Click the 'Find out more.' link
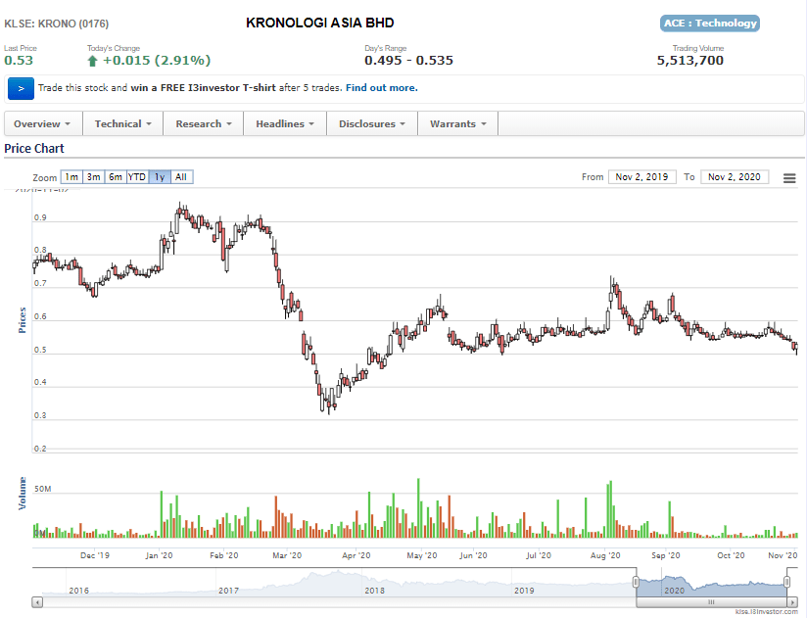The height and width of the screenshot is (618, 807). pyautogui.click(x=381, y=88)
